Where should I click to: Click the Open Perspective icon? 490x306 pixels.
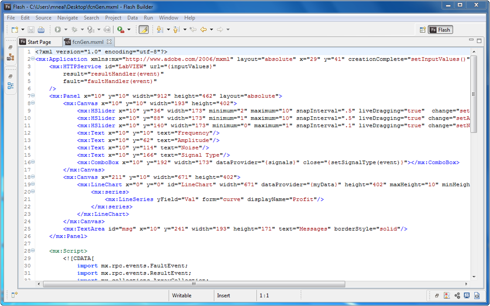click(422, 30)
